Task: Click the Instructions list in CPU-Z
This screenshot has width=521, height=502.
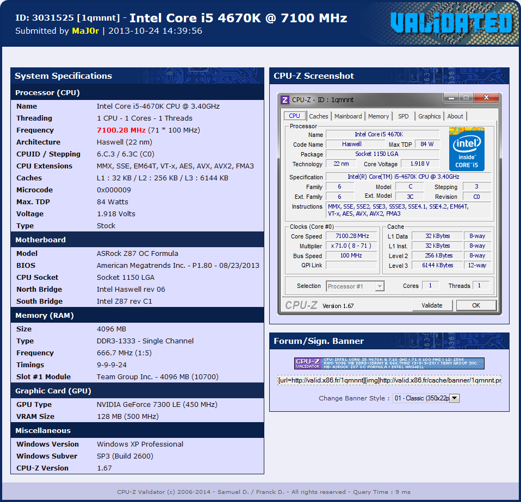Action: click(x=408, y=210)
